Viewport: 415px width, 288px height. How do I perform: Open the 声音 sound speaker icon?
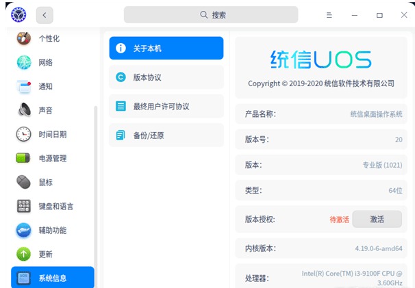[24, 110]
